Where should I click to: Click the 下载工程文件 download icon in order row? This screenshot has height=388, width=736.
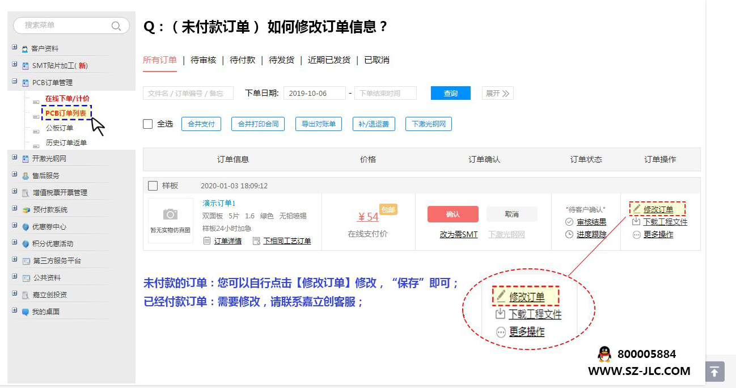pos(636,222)
